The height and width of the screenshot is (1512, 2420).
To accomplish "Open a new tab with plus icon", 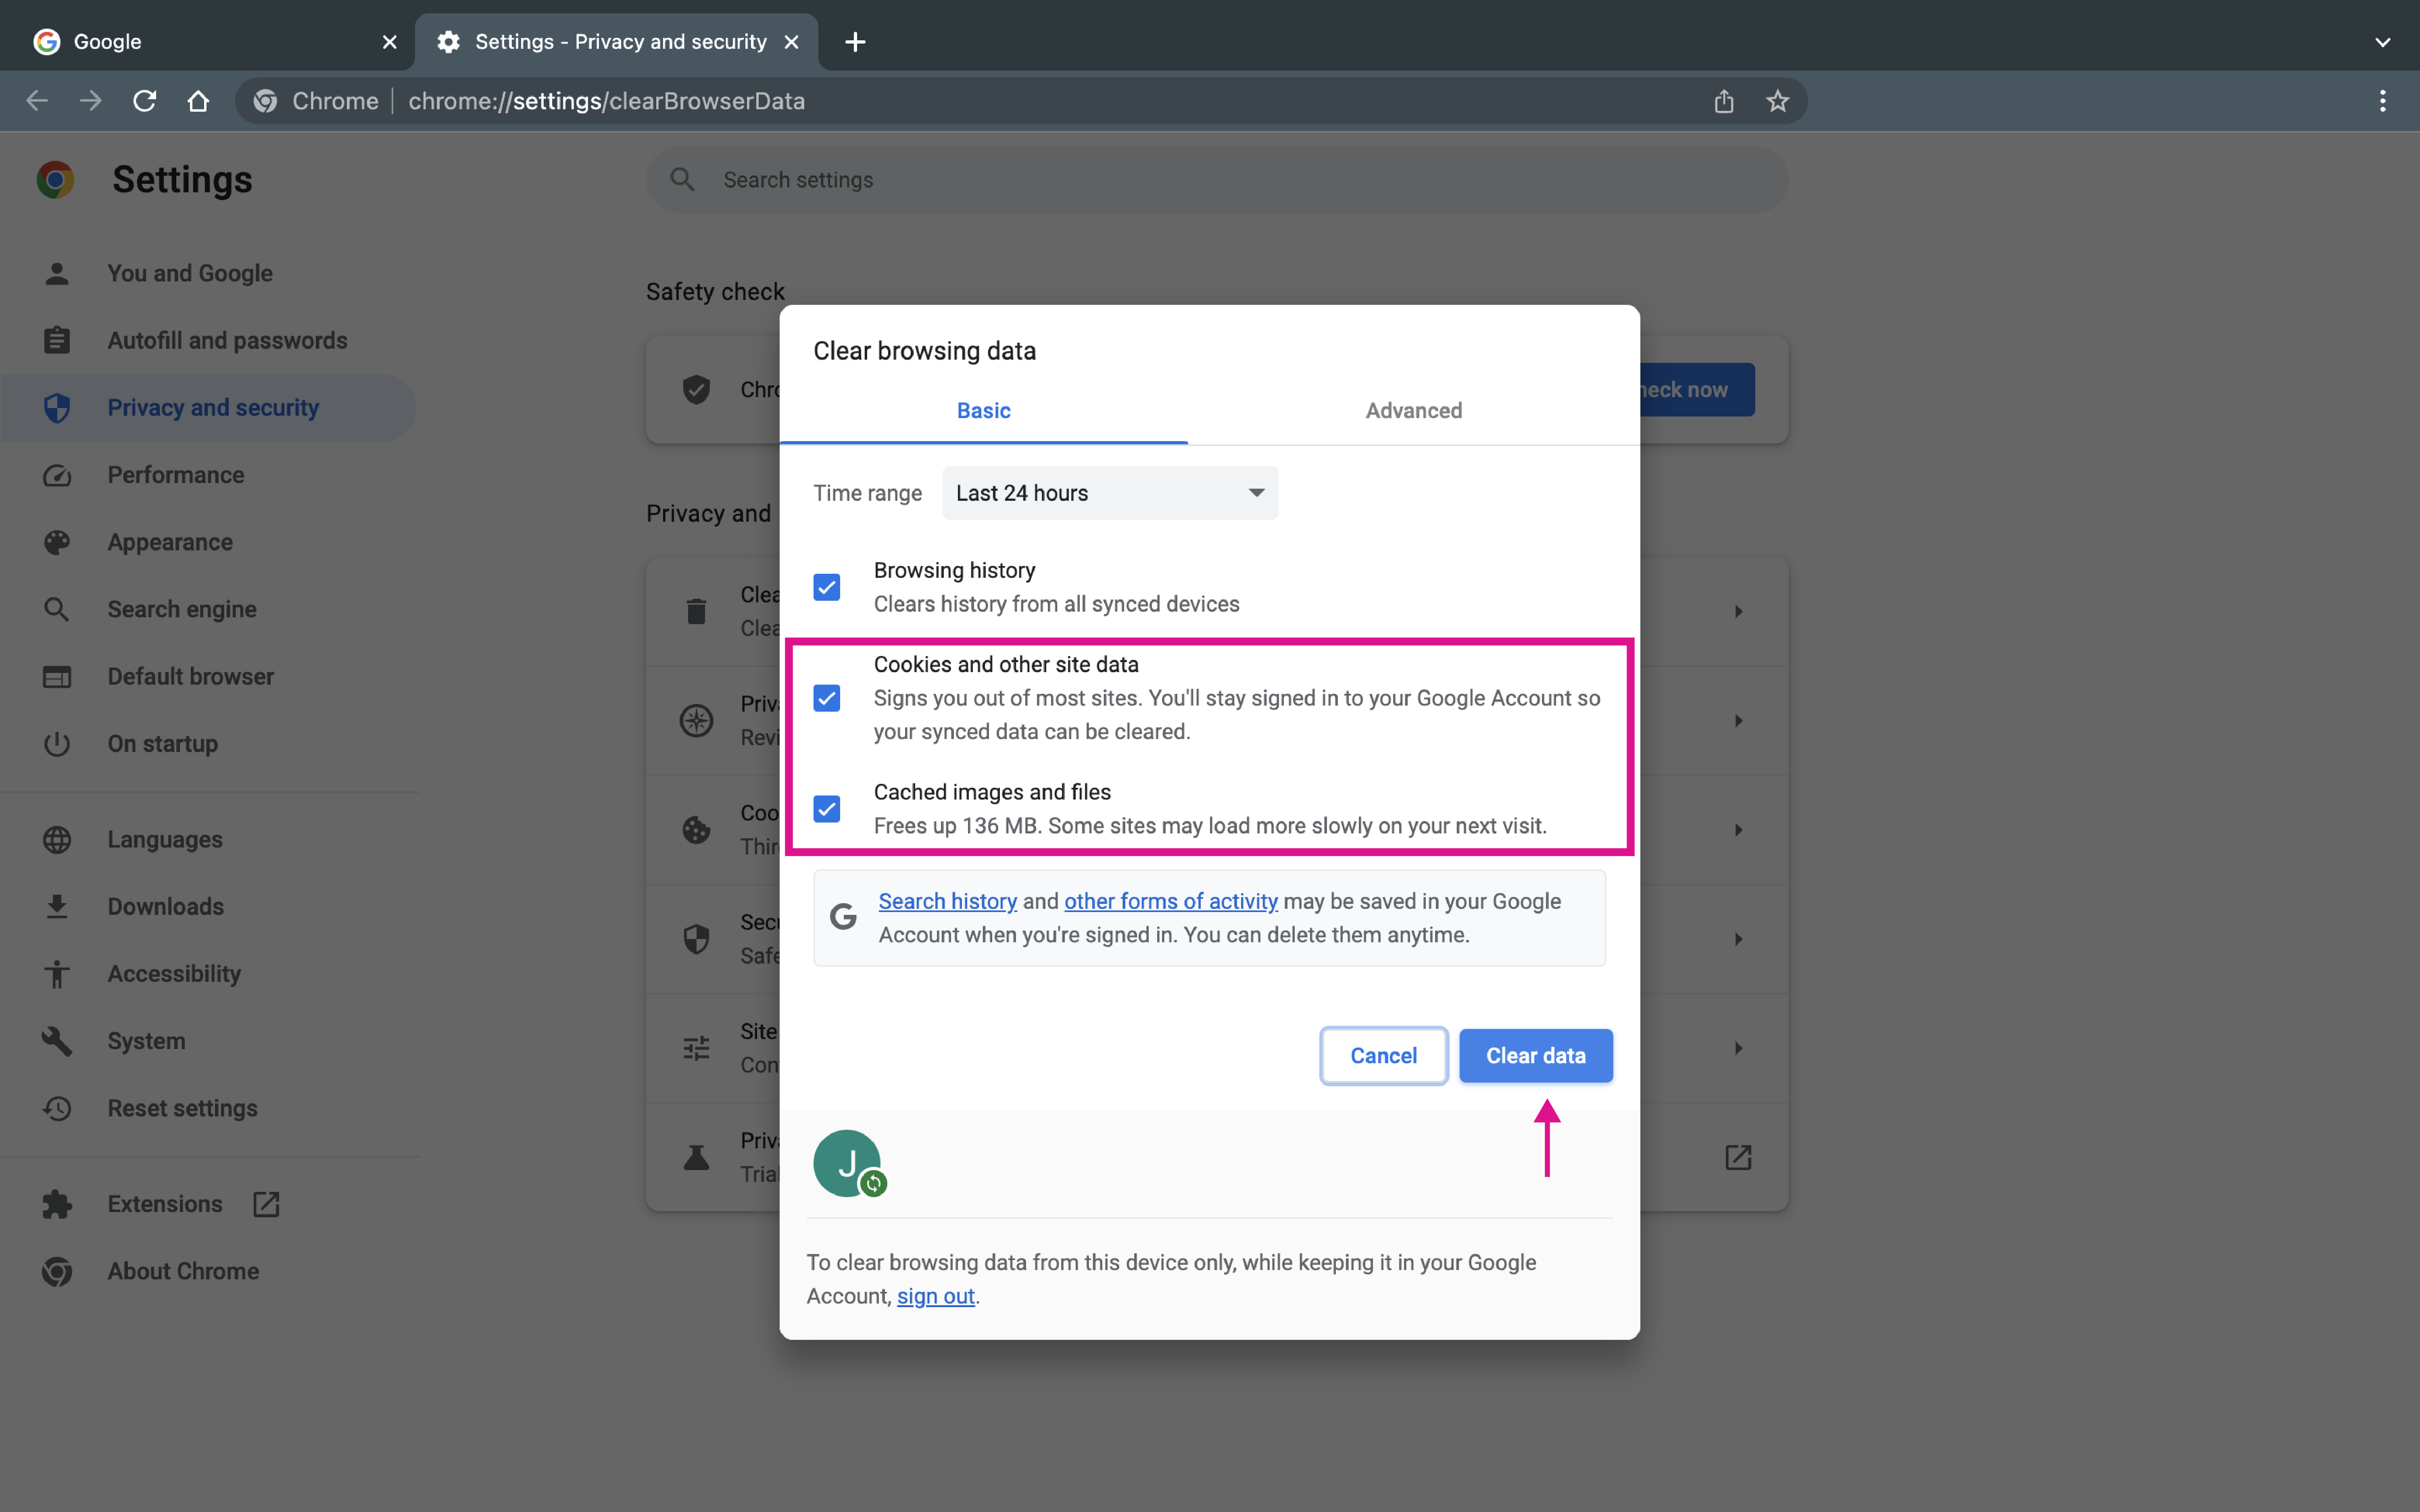I will pyautogui.click(x=855, y=42).
